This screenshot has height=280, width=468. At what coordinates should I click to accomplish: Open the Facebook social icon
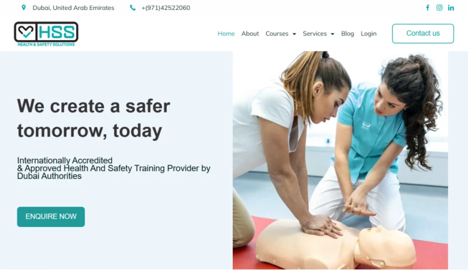click(x=428, y=8)
